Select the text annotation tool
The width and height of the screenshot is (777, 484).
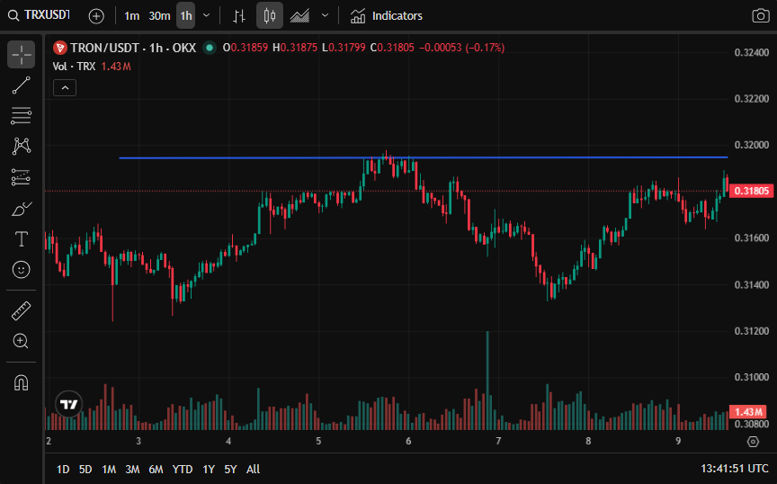pyautogui.click(x=21, y=239)
